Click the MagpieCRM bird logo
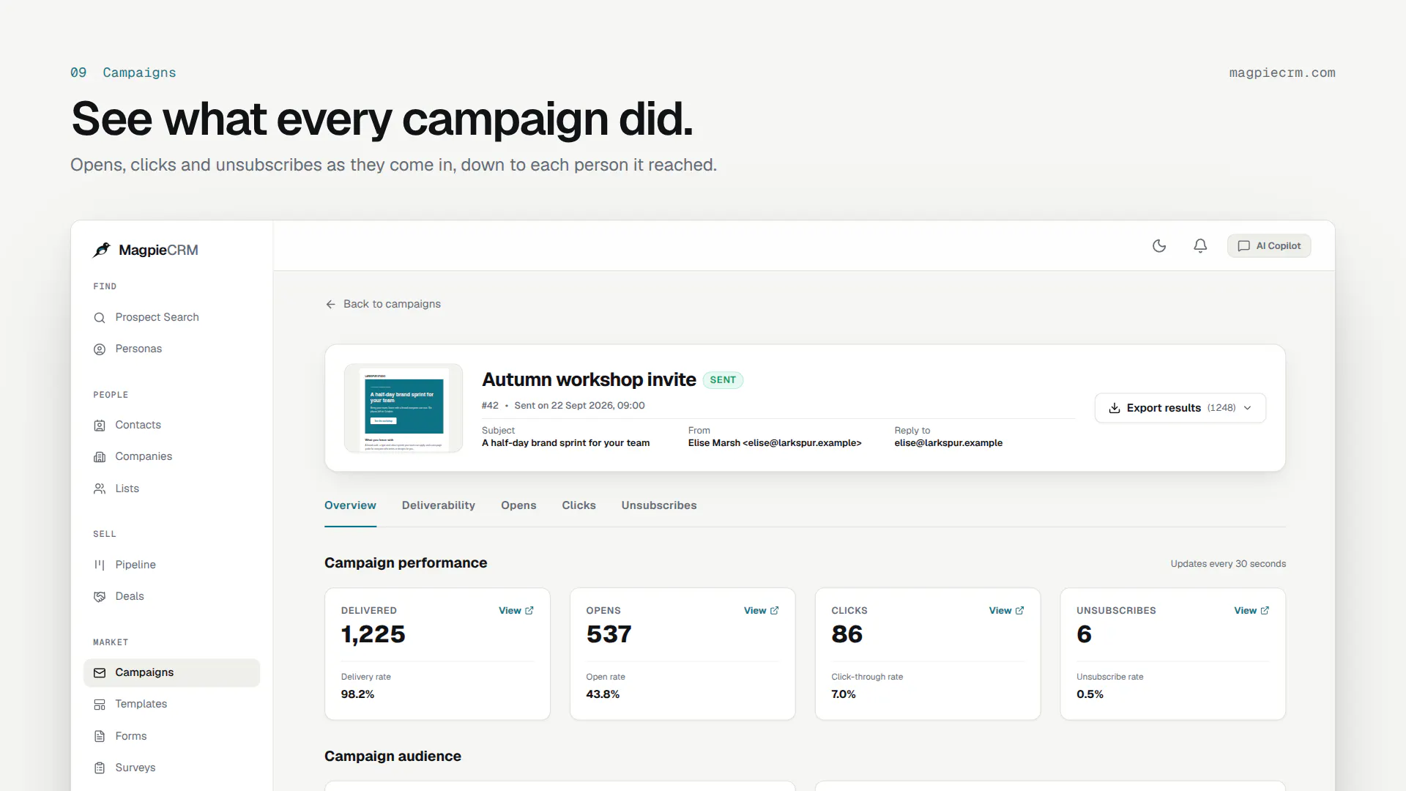 click(102, 250)
